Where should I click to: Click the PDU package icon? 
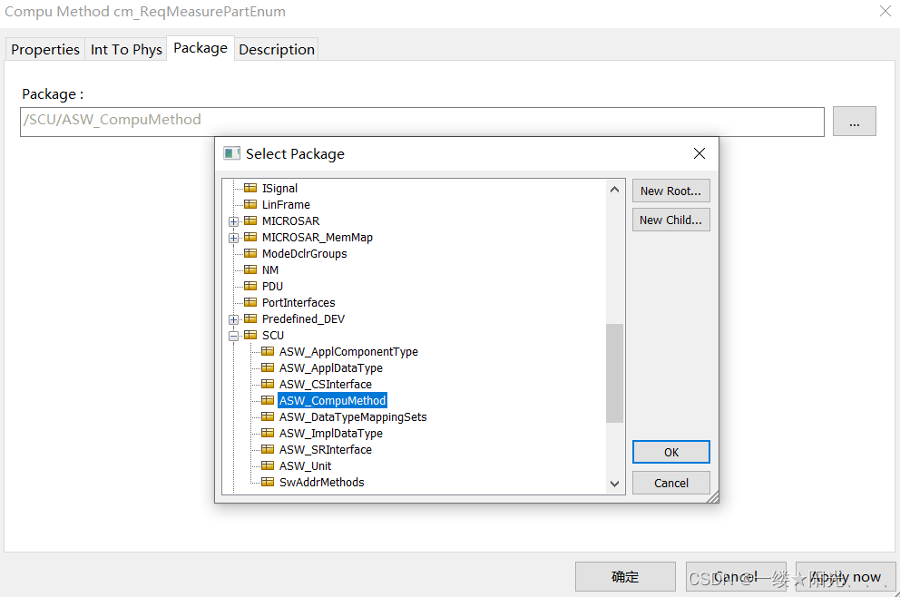(250, 285)
